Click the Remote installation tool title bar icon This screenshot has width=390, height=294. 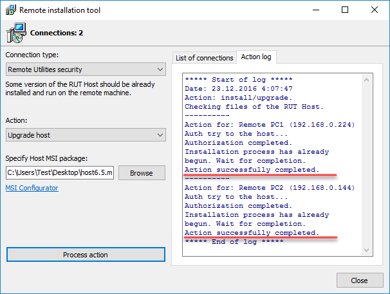point(10,10)
